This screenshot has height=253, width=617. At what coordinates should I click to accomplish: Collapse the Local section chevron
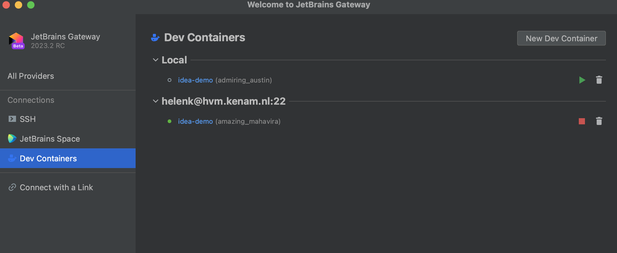click(x=156, y=60)
